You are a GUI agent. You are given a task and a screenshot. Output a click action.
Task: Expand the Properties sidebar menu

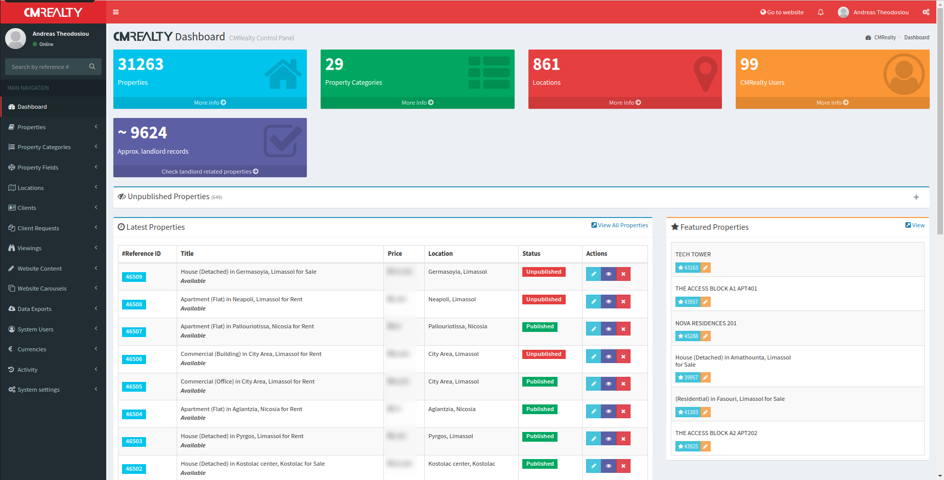(53, 127)
